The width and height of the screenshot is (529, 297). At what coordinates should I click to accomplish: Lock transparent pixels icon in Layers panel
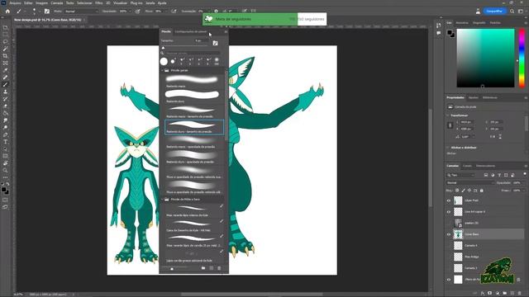[457, 191]
